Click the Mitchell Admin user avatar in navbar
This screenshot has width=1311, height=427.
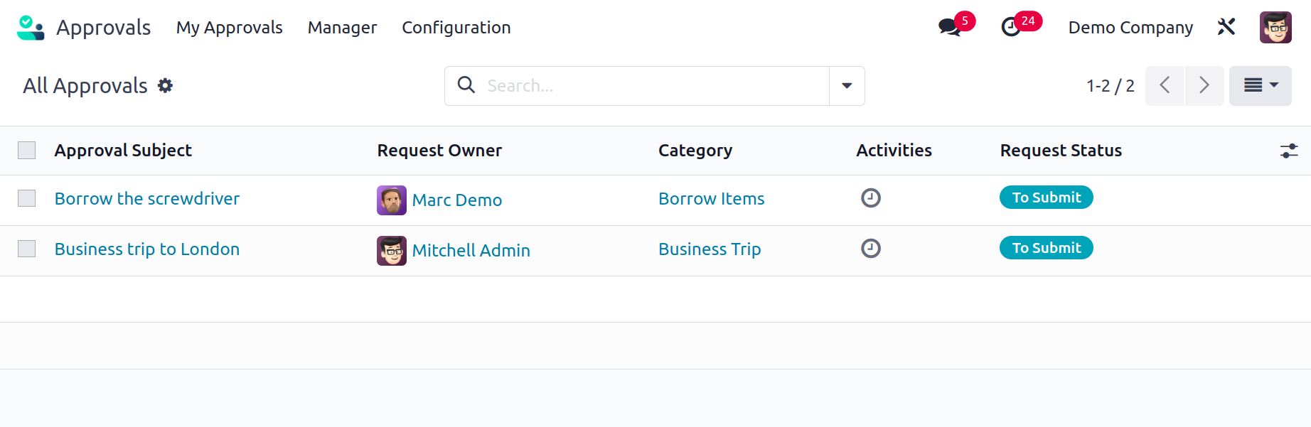point(1275,28)
